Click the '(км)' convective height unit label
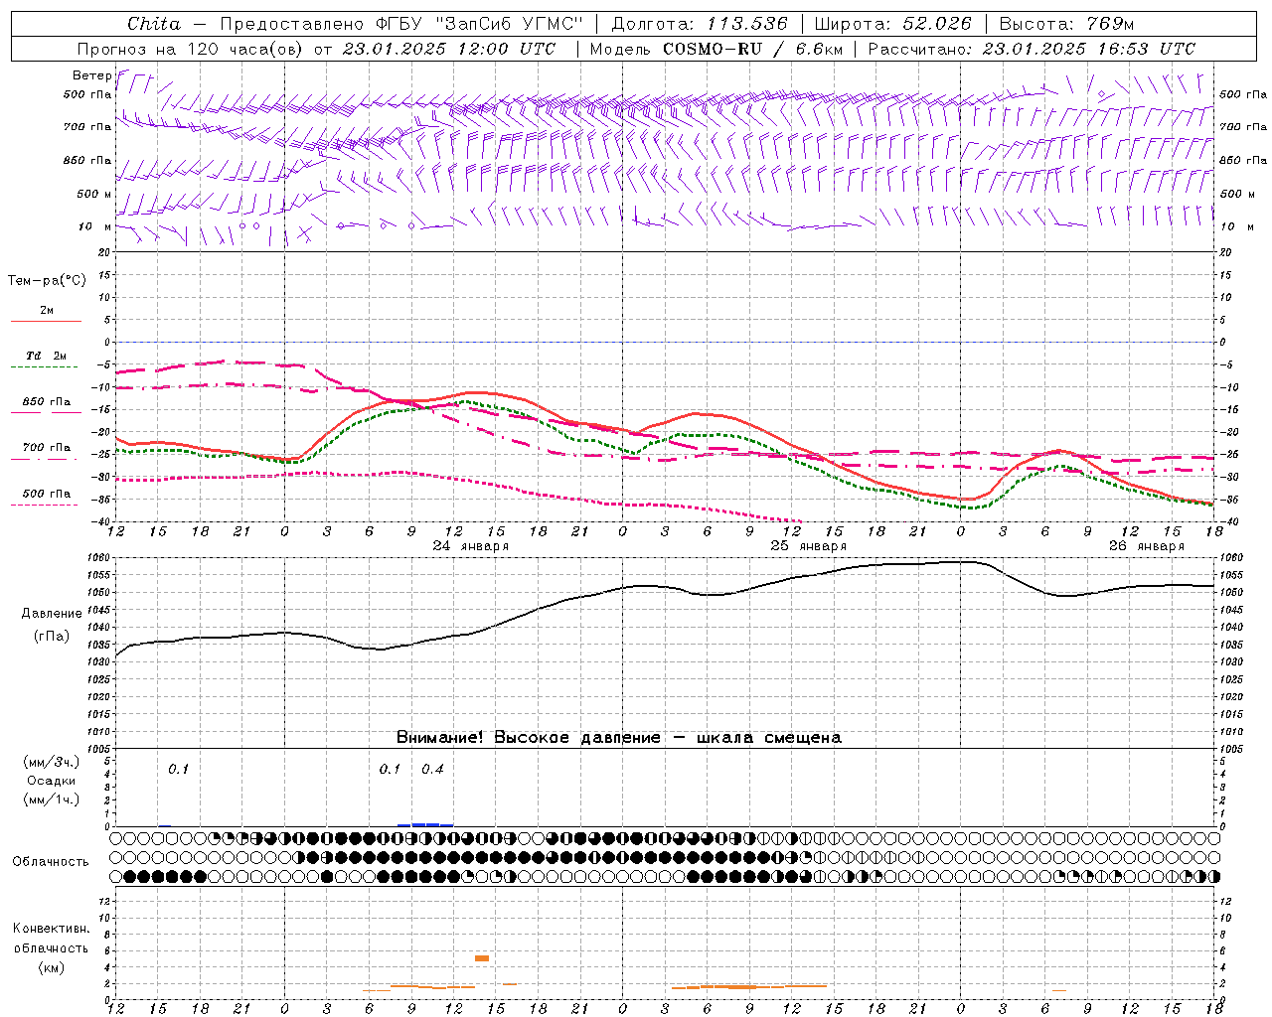1272x1017 pixels. [51, 967]
